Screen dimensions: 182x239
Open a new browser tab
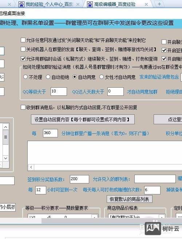coord(159,4)
